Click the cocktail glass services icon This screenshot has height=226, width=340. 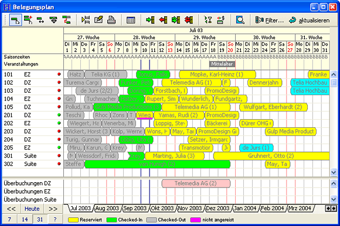pyautogui.click(x=208, y=20)
